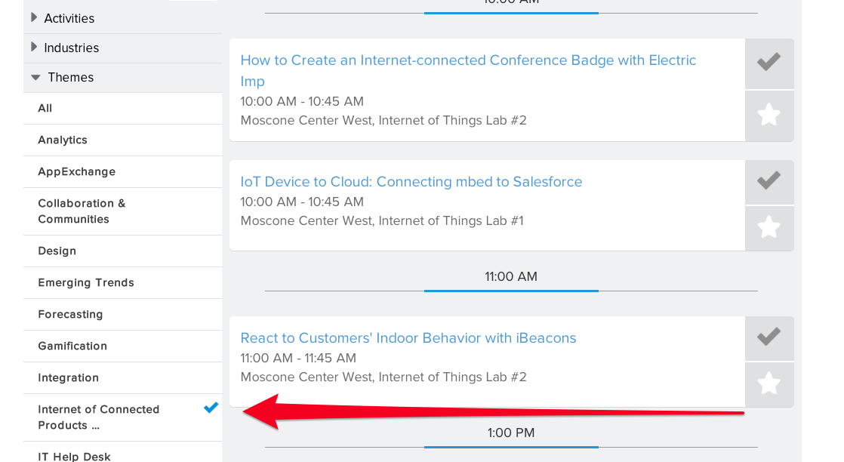Open the Electric Imp Conference Badge session link

[468, 70]
